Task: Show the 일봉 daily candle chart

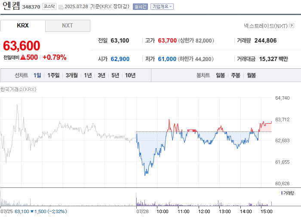Action: (x=220, y=75)
